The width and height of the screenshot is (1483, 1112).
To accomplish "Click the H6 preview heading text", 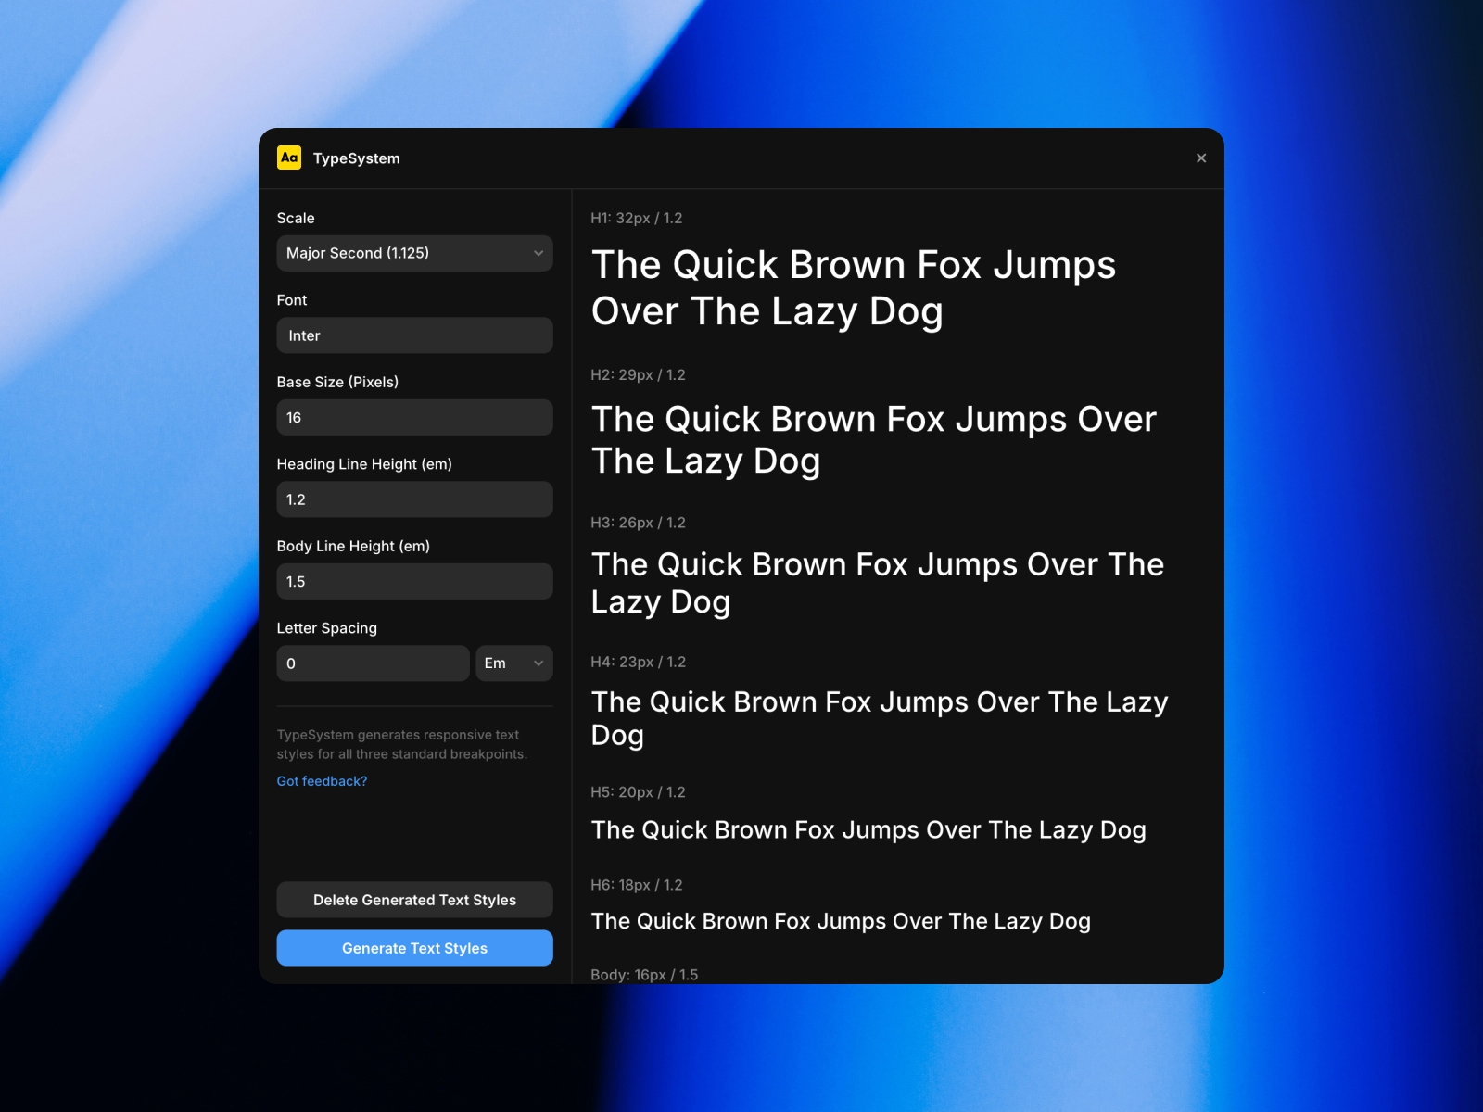I will [841, 921].
